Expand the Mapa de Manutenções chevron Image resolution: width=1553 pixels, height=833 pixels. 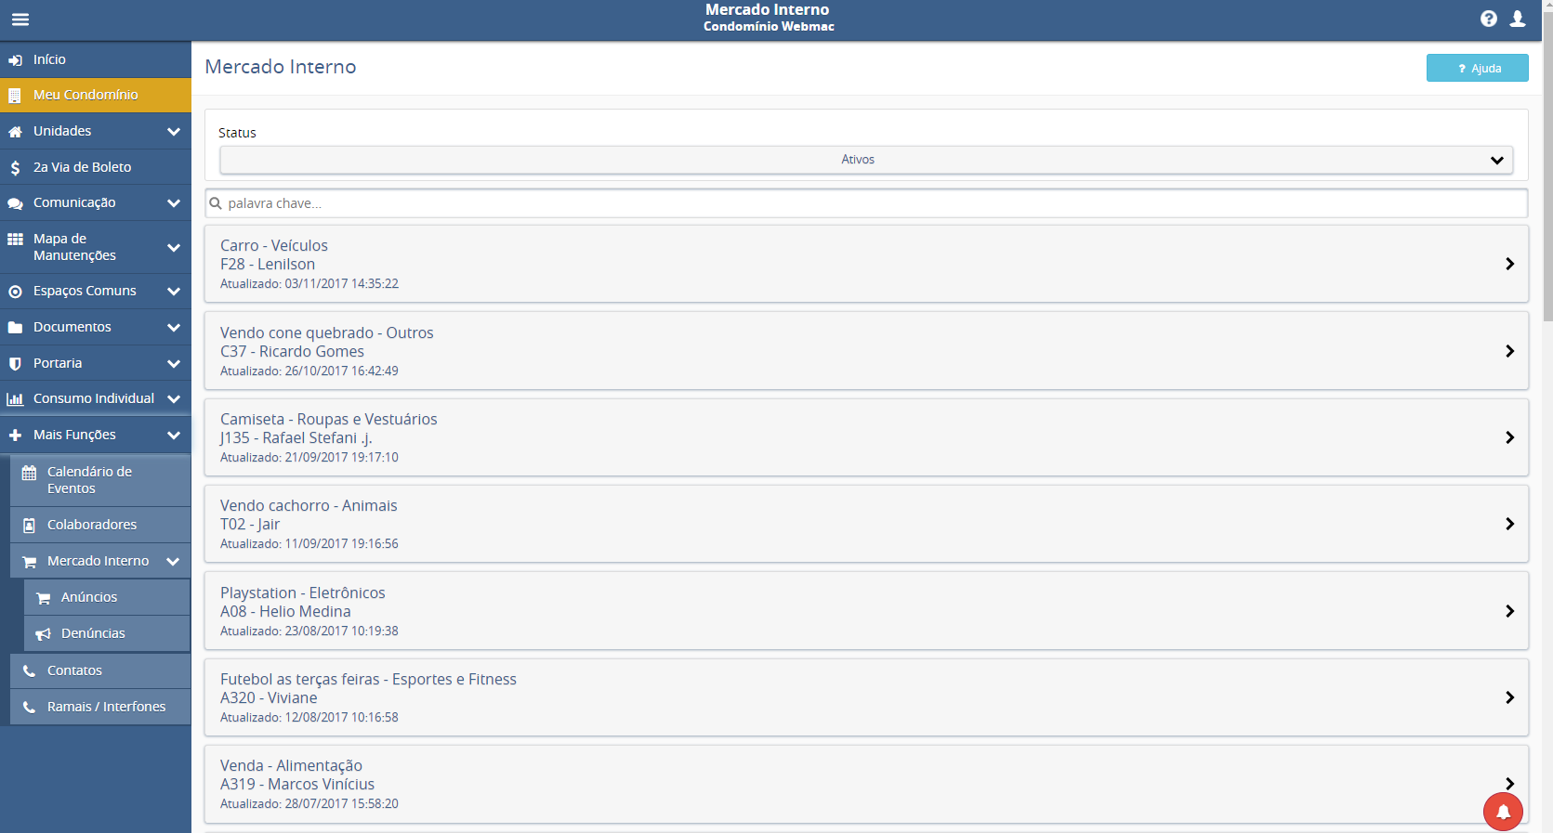tap(173, 248)
